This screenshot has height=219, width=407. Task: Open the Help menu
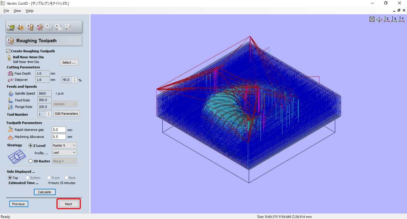click(29, 11)
